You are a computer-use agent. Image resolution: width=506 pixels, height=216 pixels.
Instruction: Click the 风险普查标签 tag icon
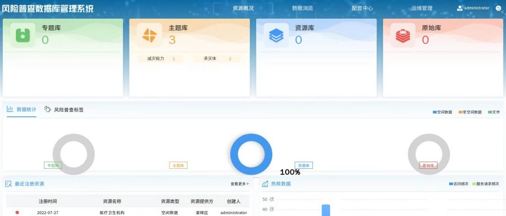(x=48, y=109)
